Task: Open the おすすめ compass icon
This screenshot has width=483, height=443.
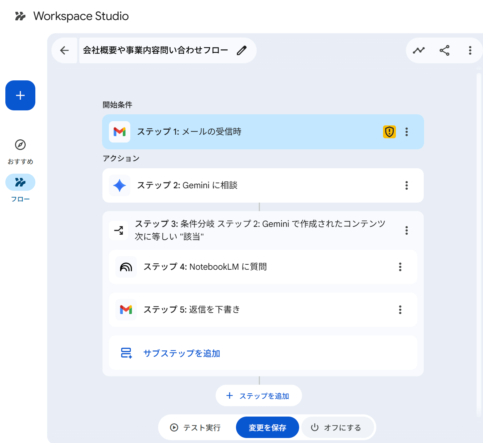Action: coord(20,145)
